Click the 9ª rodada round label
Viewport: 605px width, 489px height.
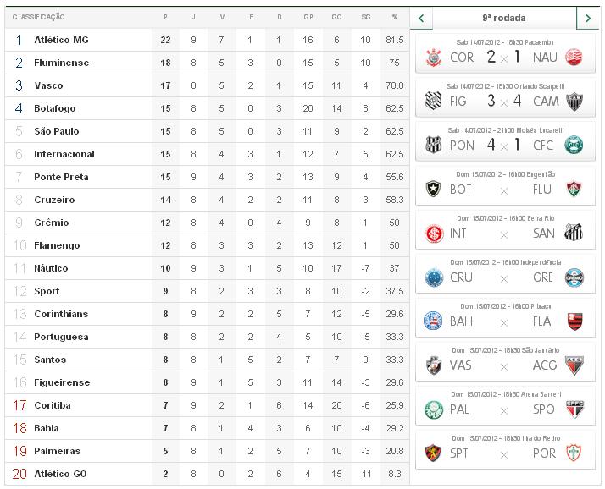(503, 17)
